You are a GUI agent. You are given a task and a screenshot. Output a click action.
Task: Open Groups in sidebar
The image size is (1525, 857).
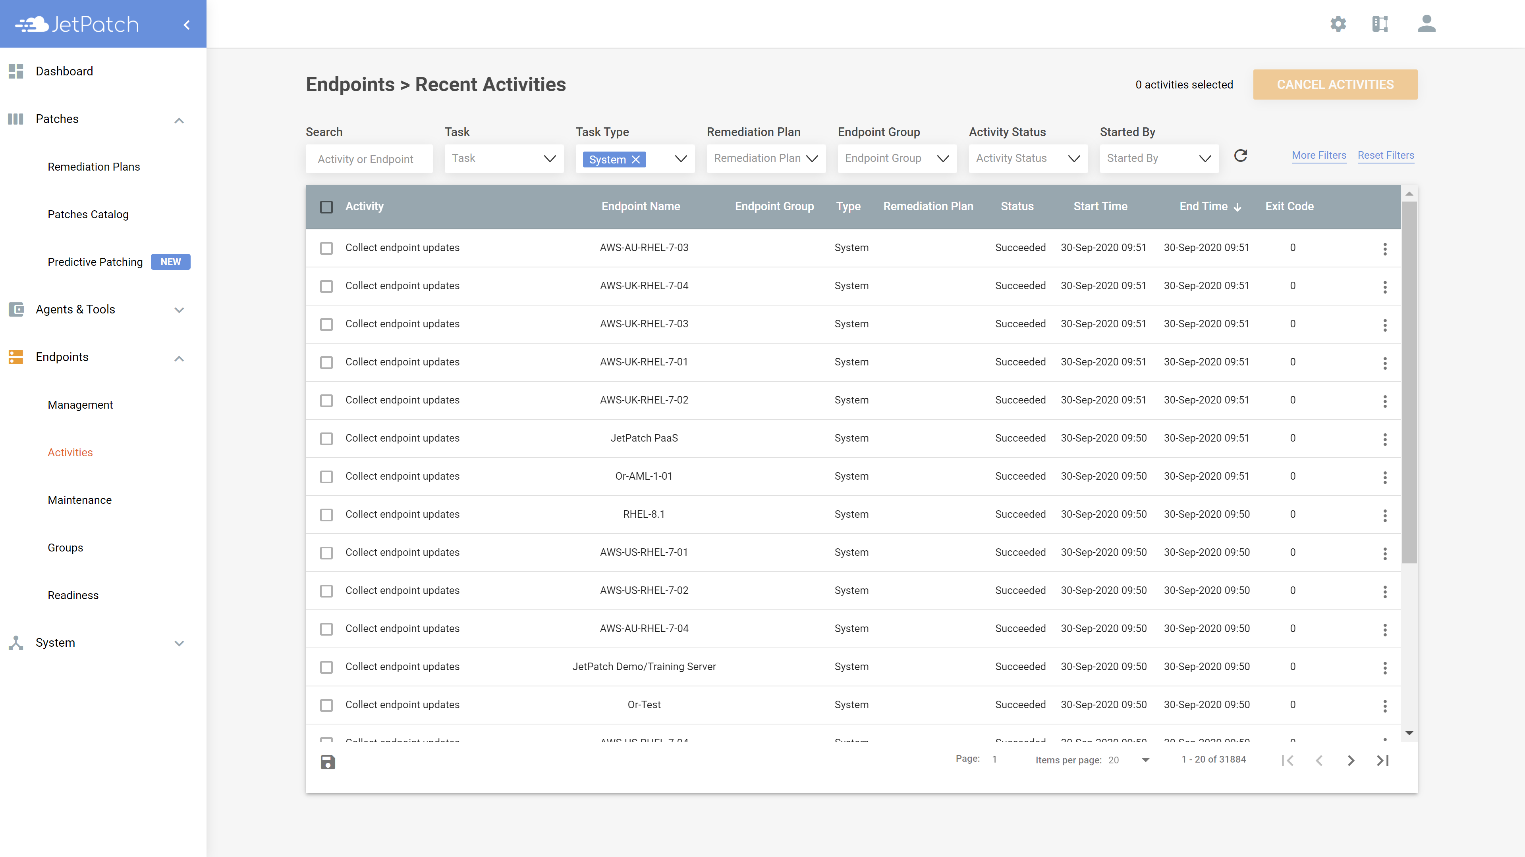click(65, 548)
